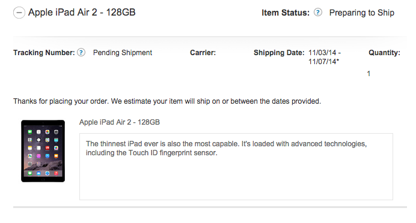Open the Tracking Number help icon
The height and width of the screenshot is (223, 416).
(81, 52)
